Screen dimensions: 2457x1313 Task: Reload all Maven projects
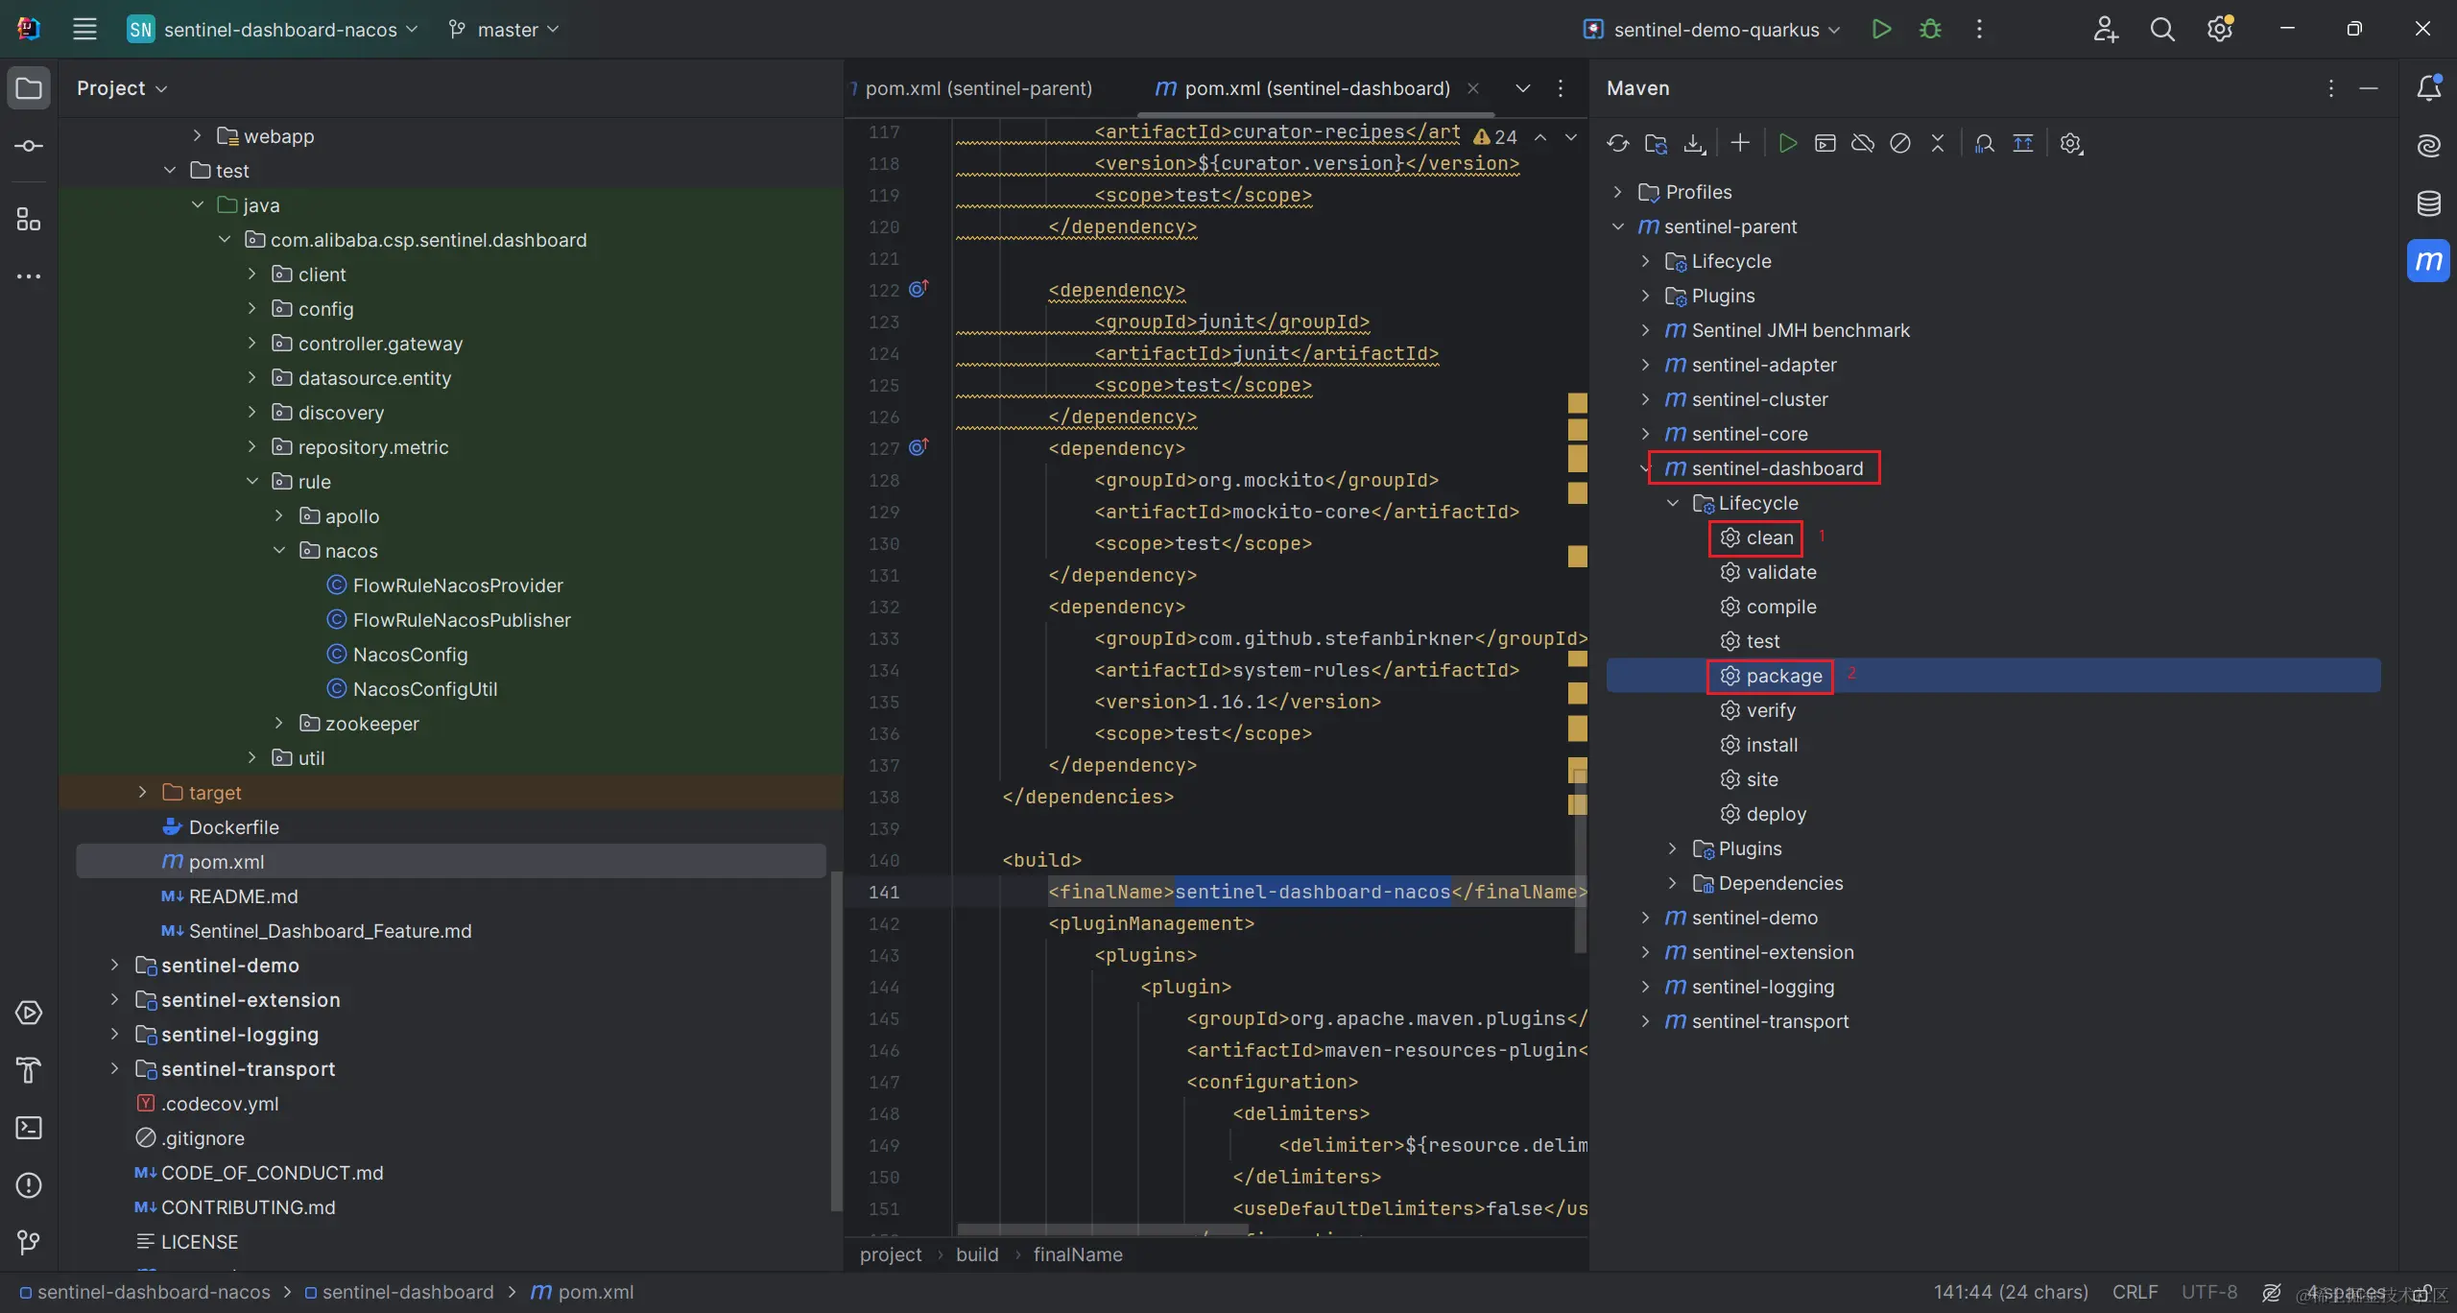point(1618,144)
